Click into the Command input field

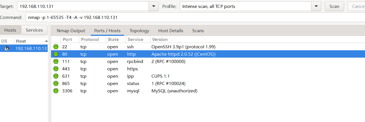pyautogui.click(x=193, y=18)
